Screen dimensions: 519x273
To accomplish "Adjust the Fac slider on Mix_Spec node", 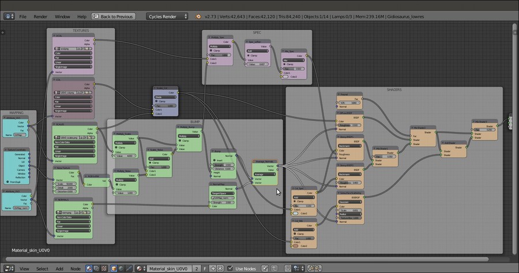I will click(x=294, y=69).
